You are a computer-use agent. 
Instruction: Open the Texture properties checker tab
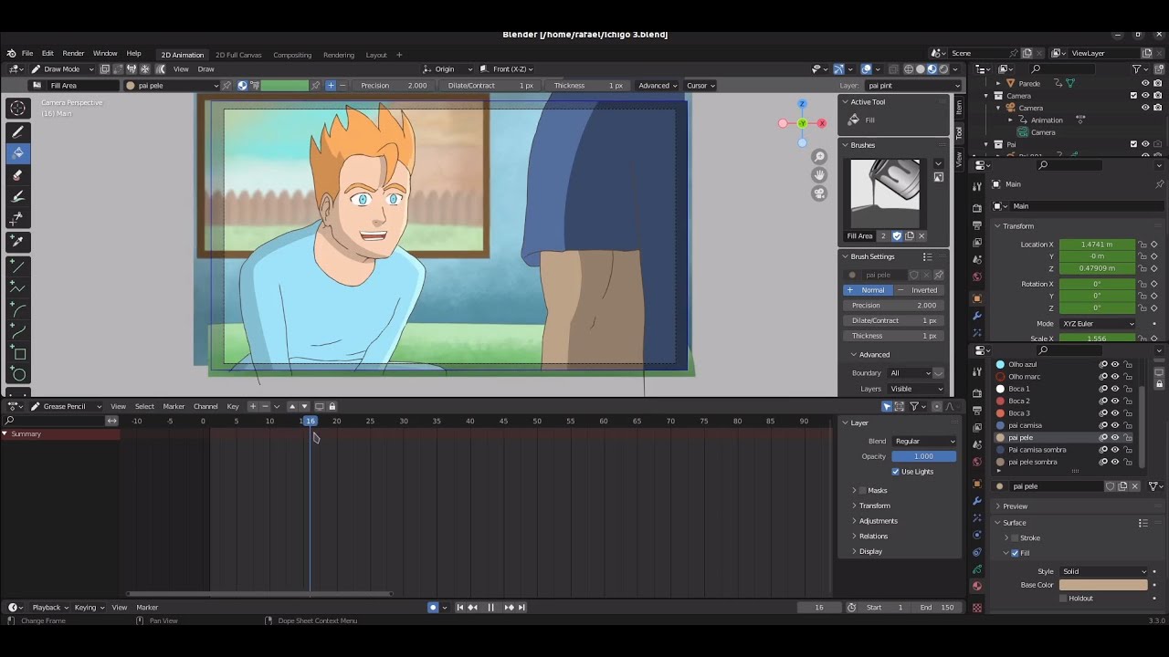click(x=977, y=608)
